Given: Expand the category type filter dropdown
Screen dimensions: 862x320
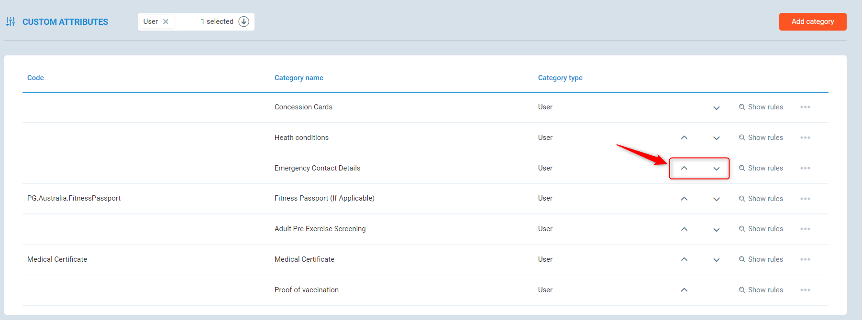Looking at the screenshot, I should point(244,21).
